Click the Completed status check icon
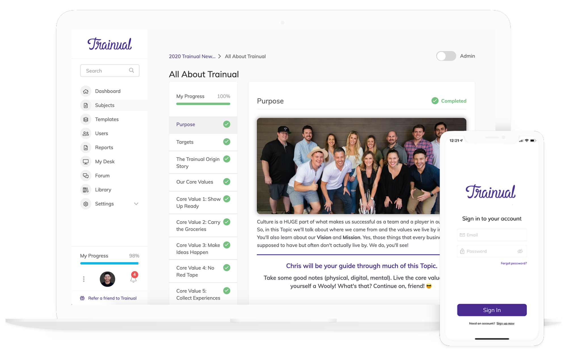The width and height of the screenshot is (567, 352). point(435,101)
